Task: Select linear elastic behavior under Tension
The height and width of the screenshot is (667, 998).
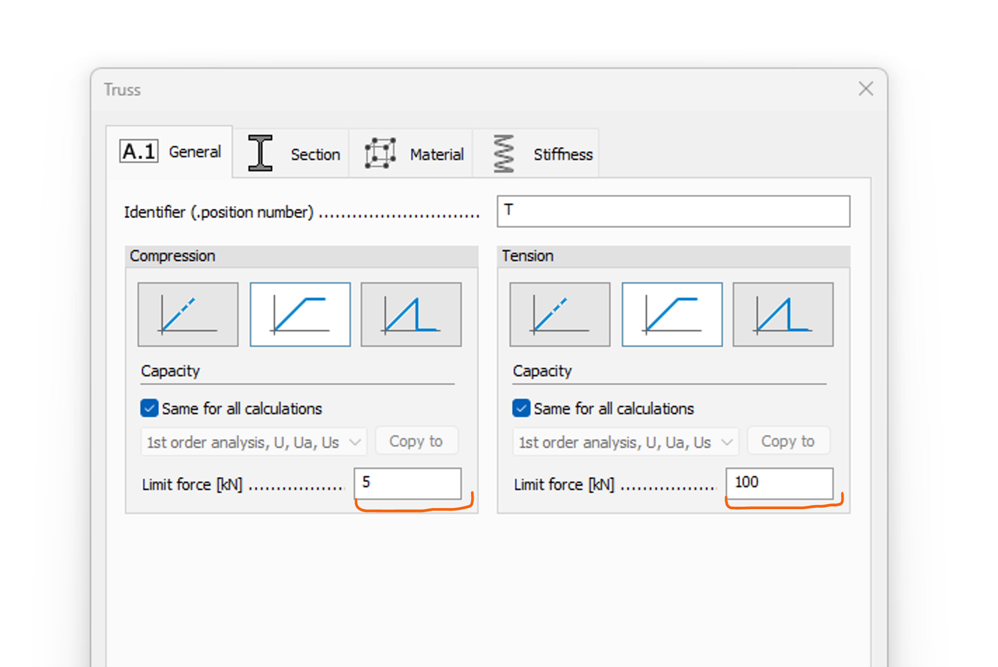Action: click(560, 314)
